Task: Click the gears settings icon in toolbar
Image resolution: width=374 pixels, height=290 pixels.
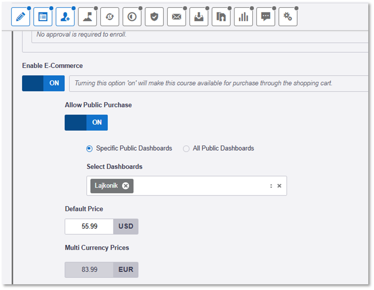Action: point(288,17)
